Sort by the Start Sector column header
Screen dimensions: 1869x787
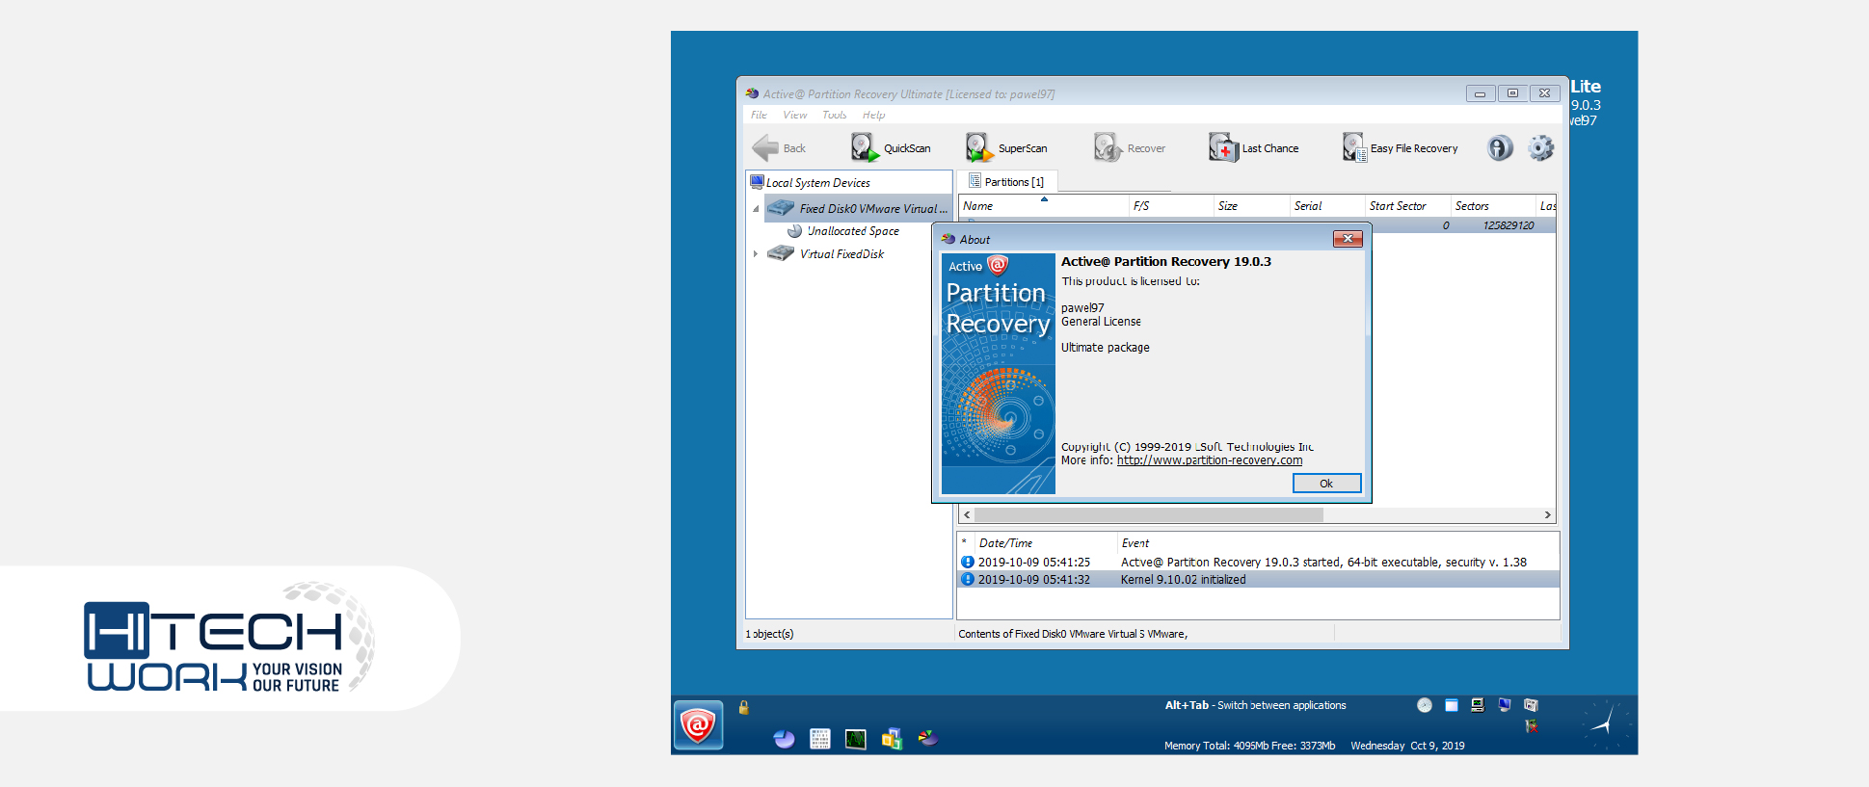tap(1407, 206)
